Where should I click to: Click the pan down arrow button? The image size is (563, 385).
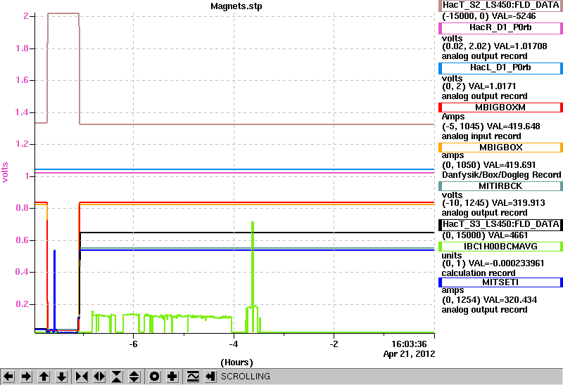pos(61,377)
